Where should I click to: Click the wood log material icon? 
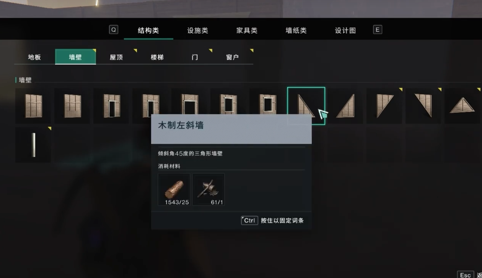pyautogui.click(x=174, y=189)
